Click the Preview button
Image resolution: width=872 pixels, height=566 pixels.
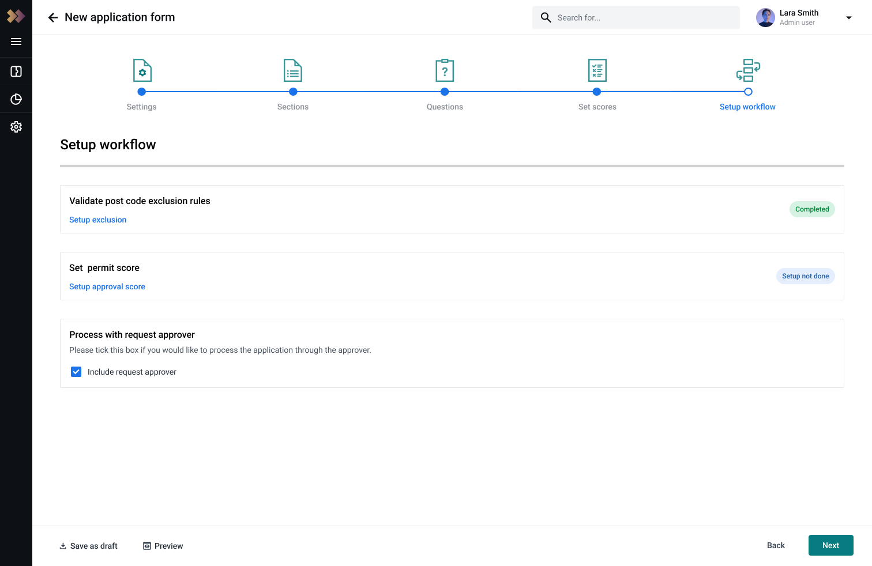click(x=163, y=546)
